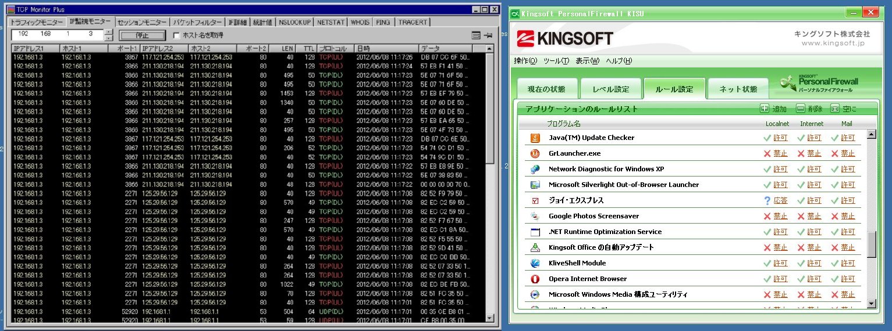892x331 pixels.
Task: Open the 操作(O) menu
Action: coord(525,61)
